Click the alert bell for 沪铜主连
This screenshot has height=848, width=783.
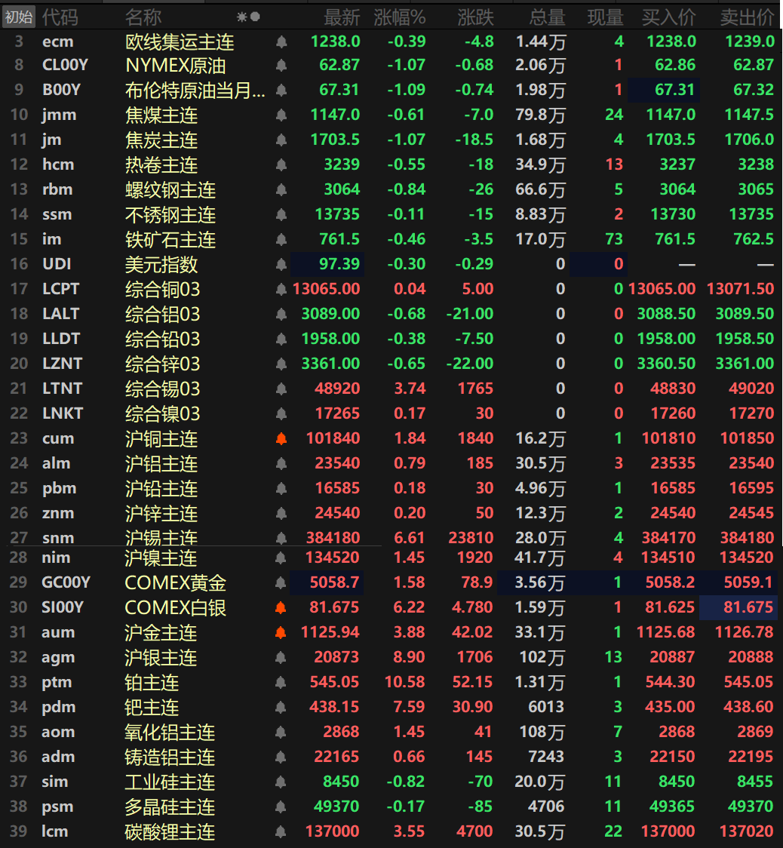coord(281,439)
